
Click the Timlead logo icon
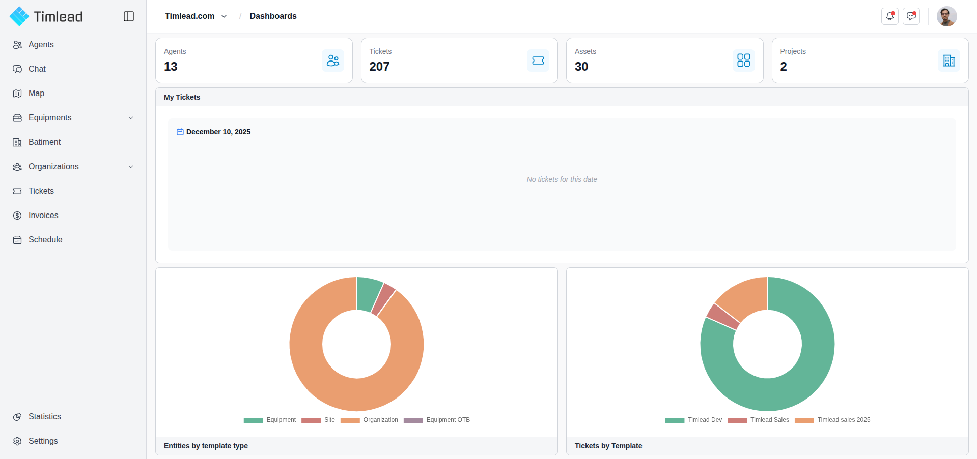pyautogui.click(x=19, y=16)
